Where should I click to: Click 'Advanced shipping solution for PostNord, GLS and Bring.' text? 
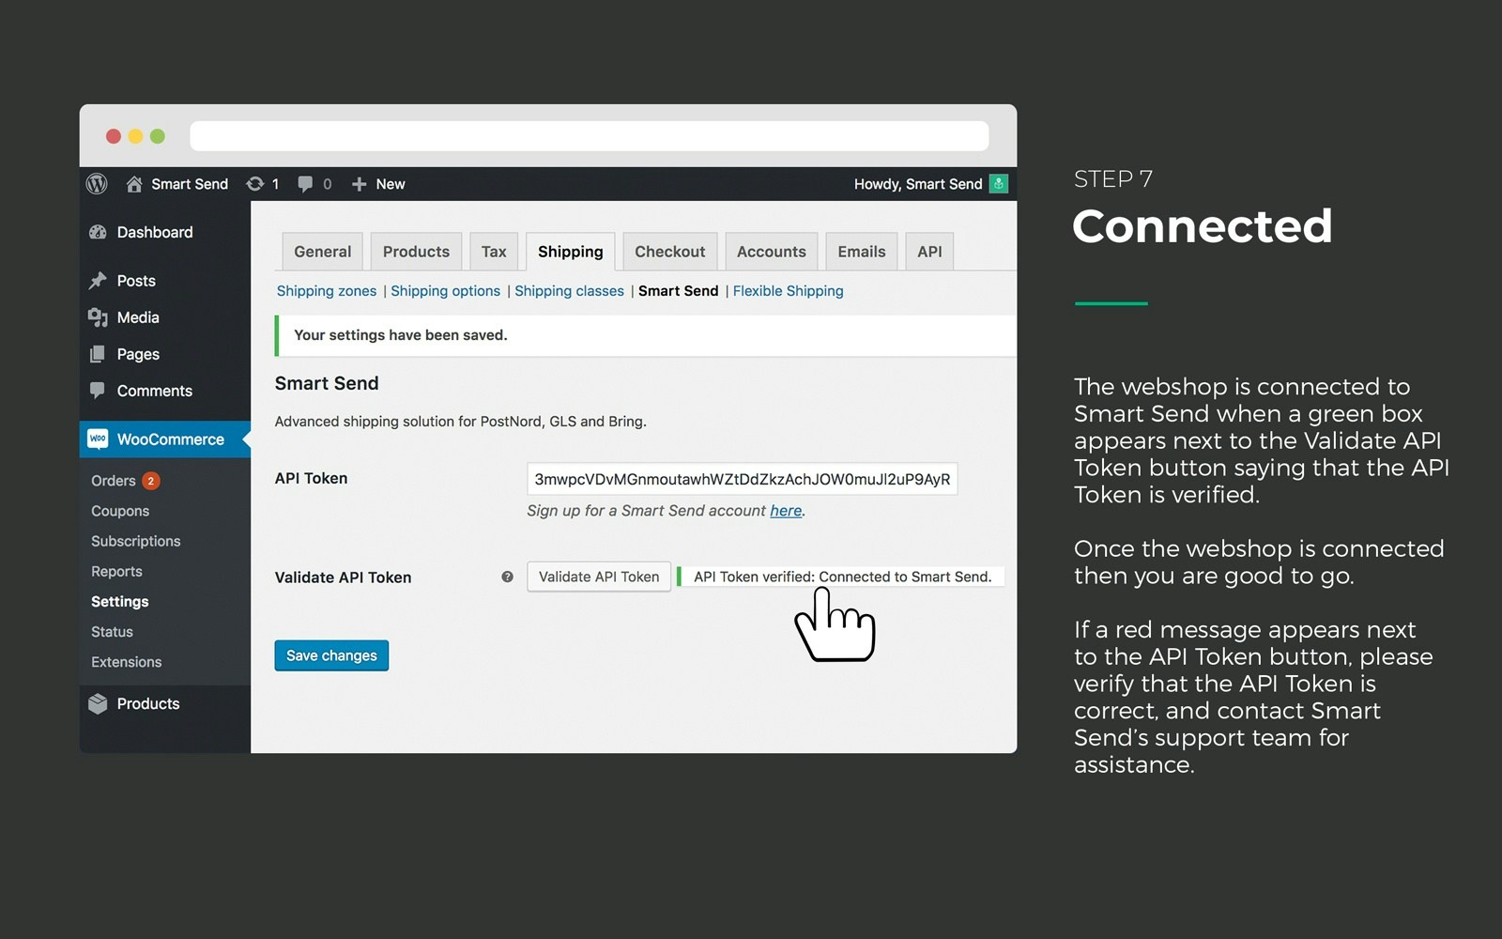click(x=460, y=422)
